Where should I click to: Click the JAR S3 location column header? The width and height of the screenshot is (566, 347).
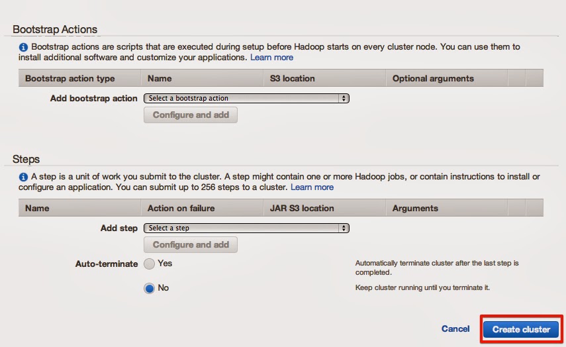tap(302, 208)
